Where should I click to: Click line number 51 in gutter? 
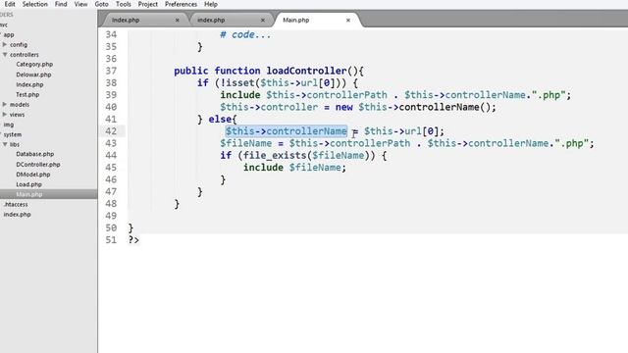(111, 240)
